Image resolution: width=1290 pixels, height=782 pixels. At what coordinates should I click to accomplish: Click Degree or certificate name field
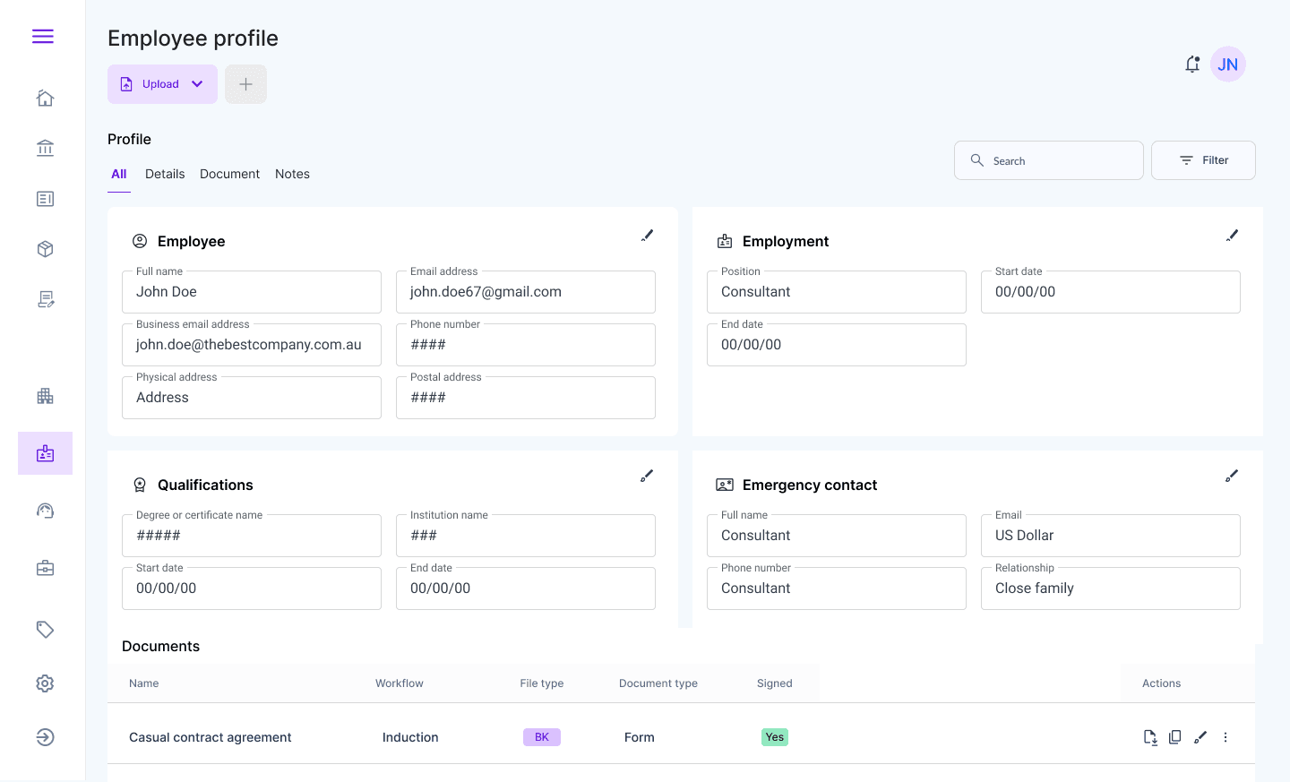[x=252, y=536]
